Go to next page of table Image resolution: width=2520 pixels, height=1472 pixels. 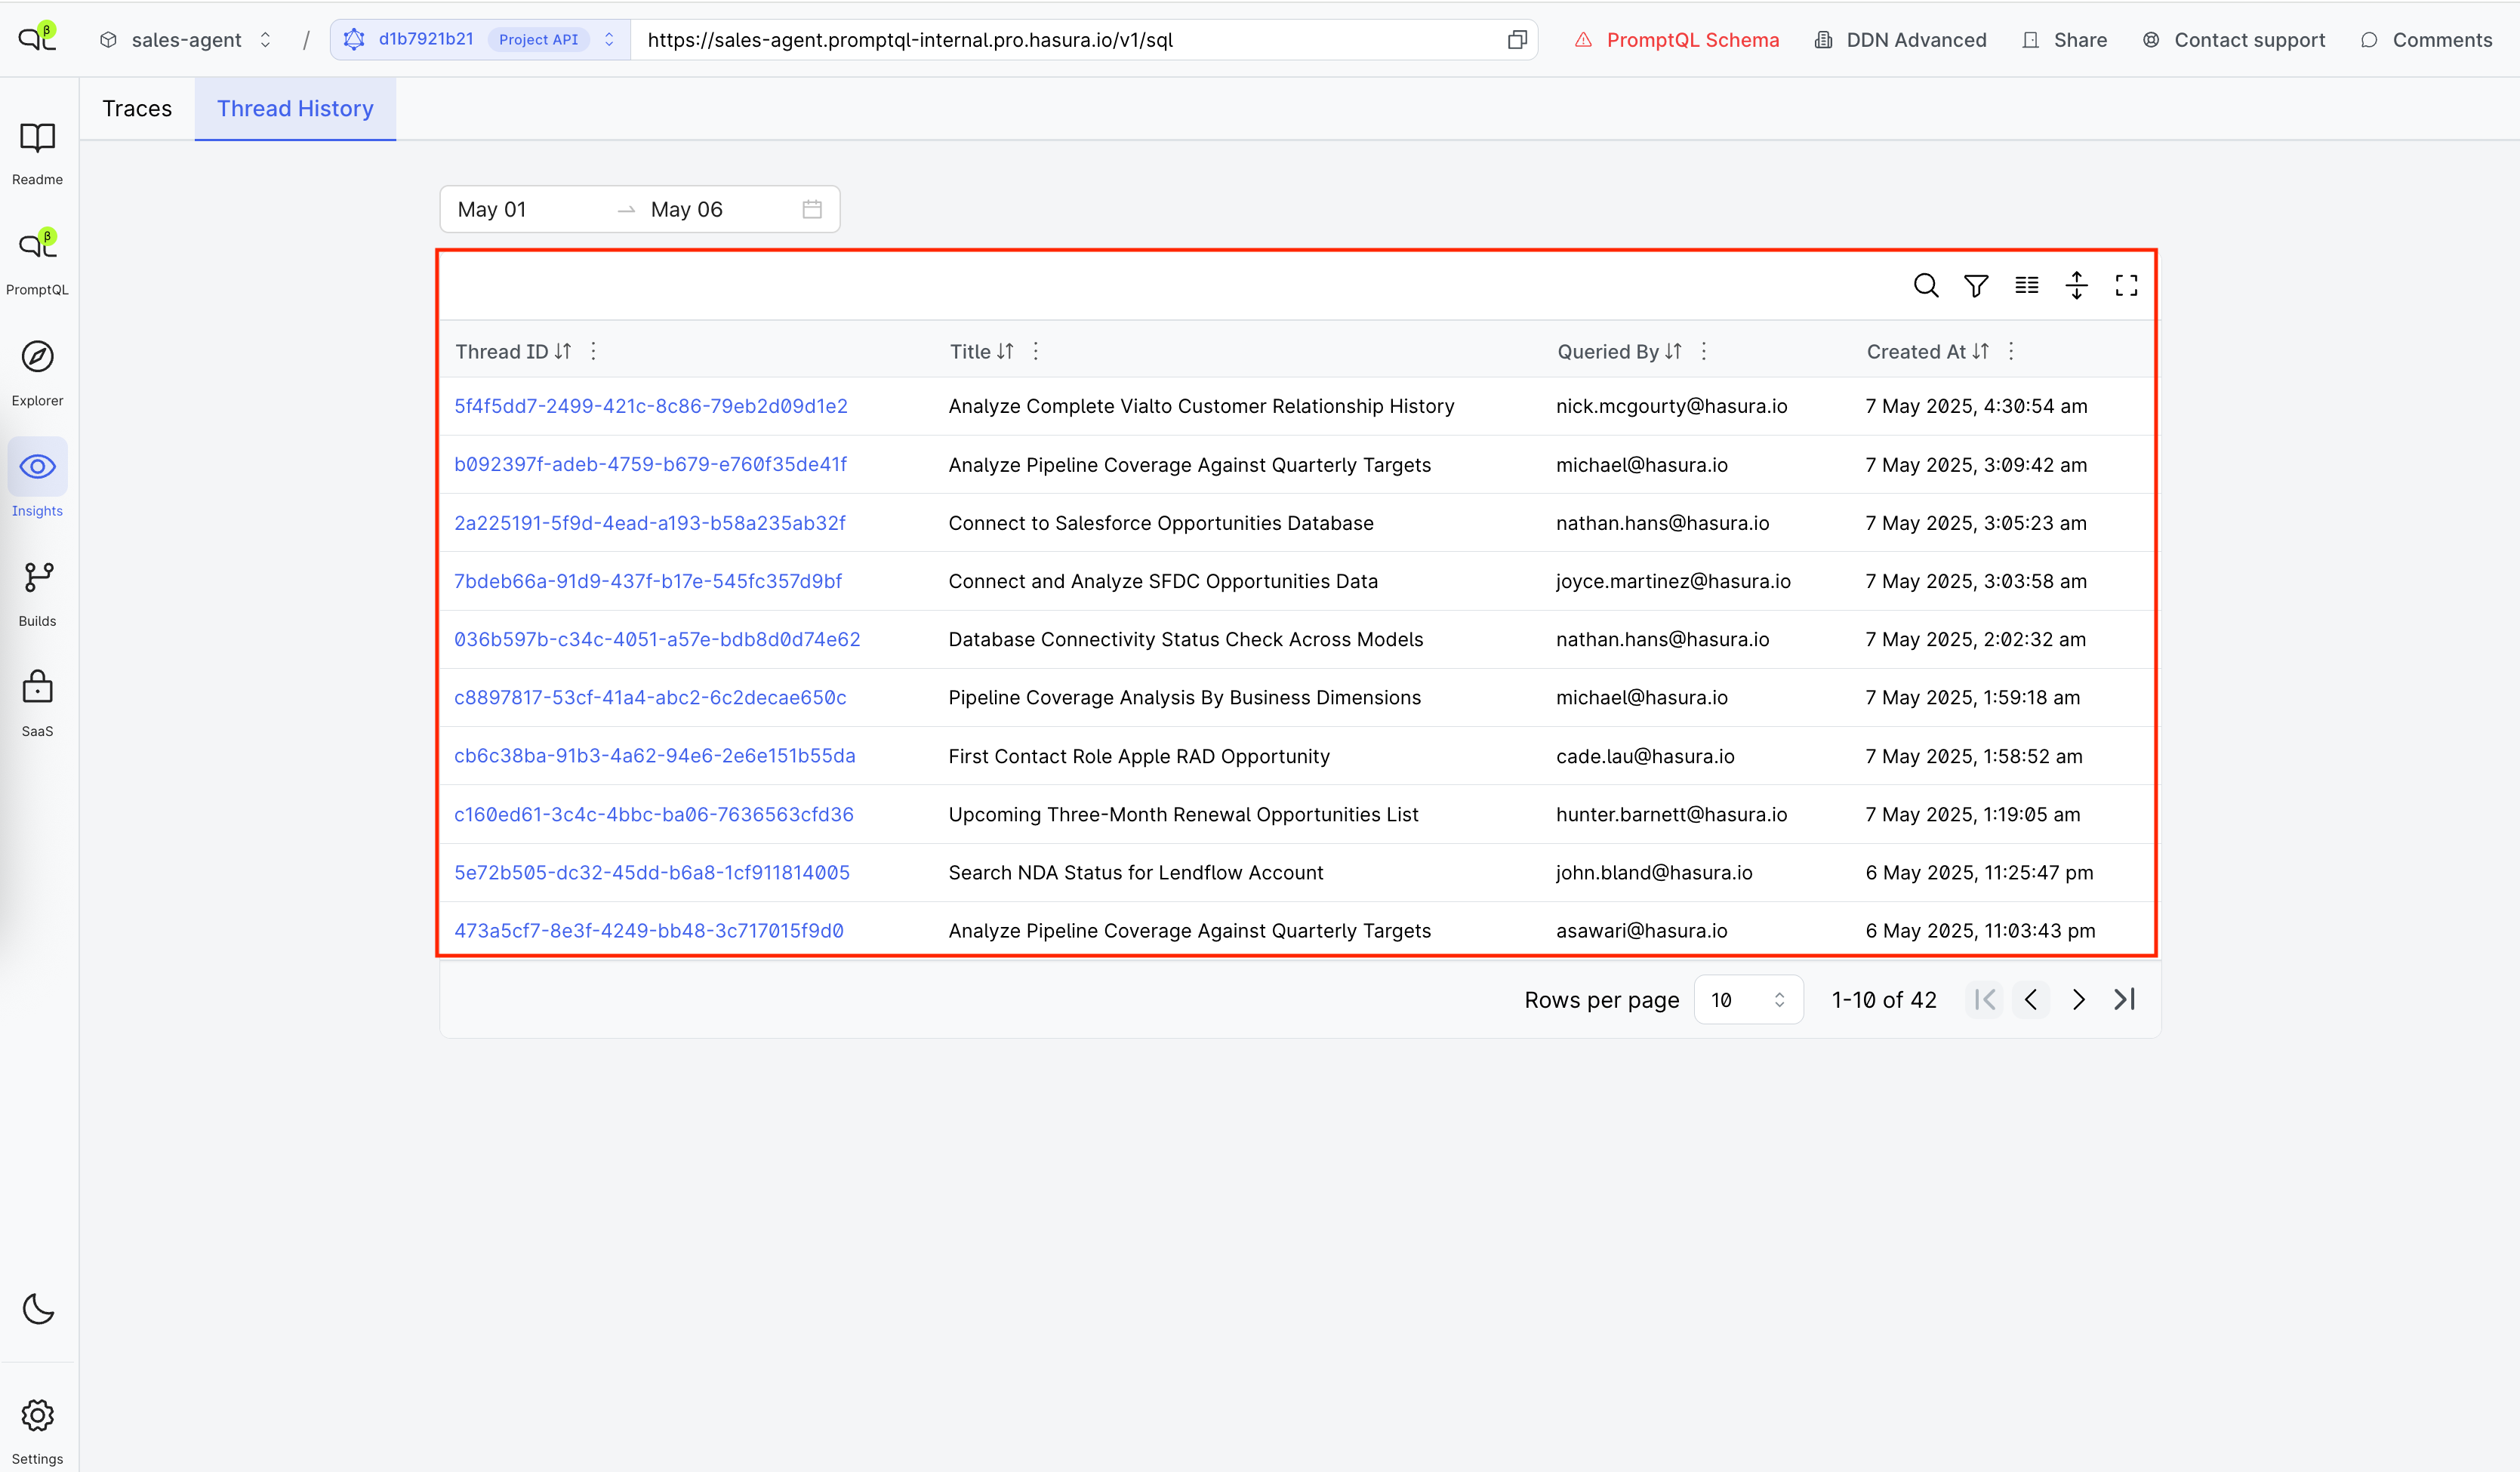coord(2078,999)
